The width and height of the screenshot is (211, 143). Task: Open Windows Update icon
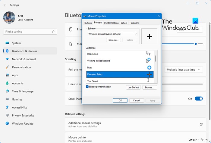pos(7,123)
